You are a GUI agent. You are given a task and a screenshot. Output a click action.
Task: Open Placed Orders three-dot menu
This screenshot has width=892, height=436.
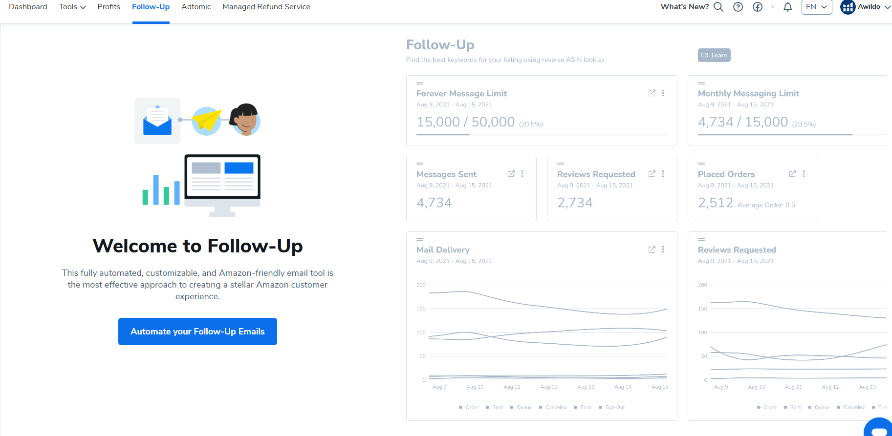(x=804, y=174)
